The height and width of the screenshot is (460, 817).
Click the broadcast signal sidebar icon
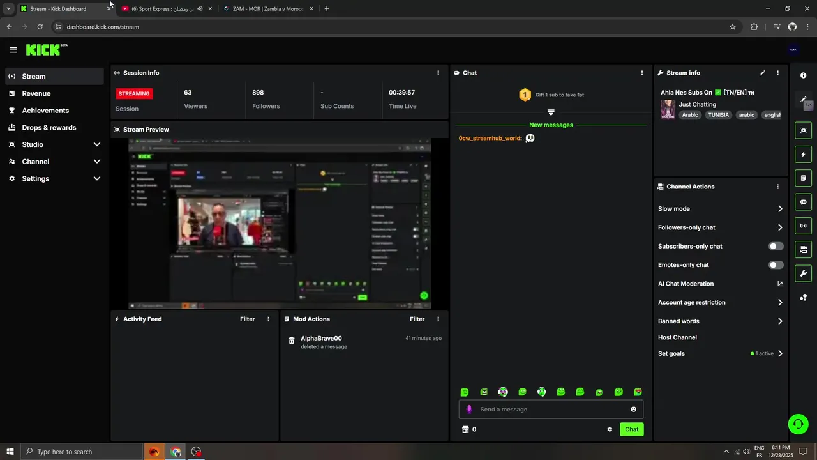point(803,226)
